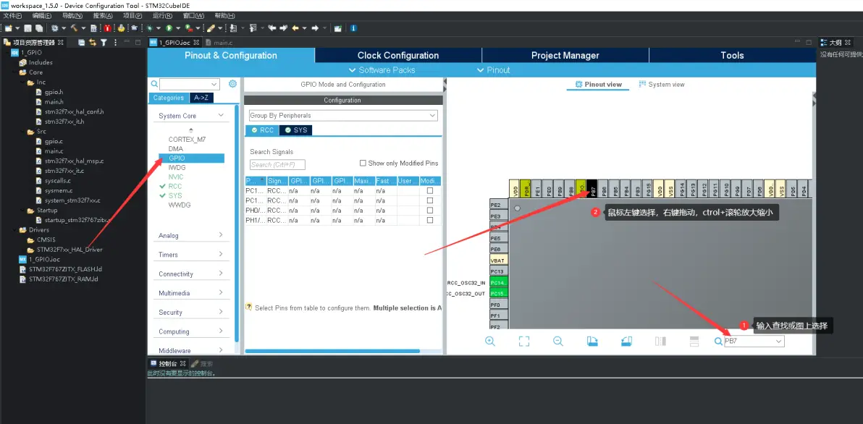This screenshot has width=863, height=424.
Task: Click the magnifier icon beside the PB7 field
Action: pos(717,342)
